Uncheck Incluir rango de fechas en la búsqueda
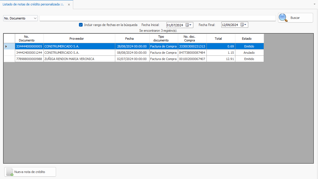Image resolution: width=318 pixels, height=179 pixels. coord(81,25)
